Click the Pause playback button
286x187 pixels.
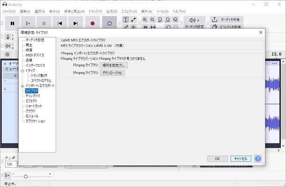pos(12,23)
